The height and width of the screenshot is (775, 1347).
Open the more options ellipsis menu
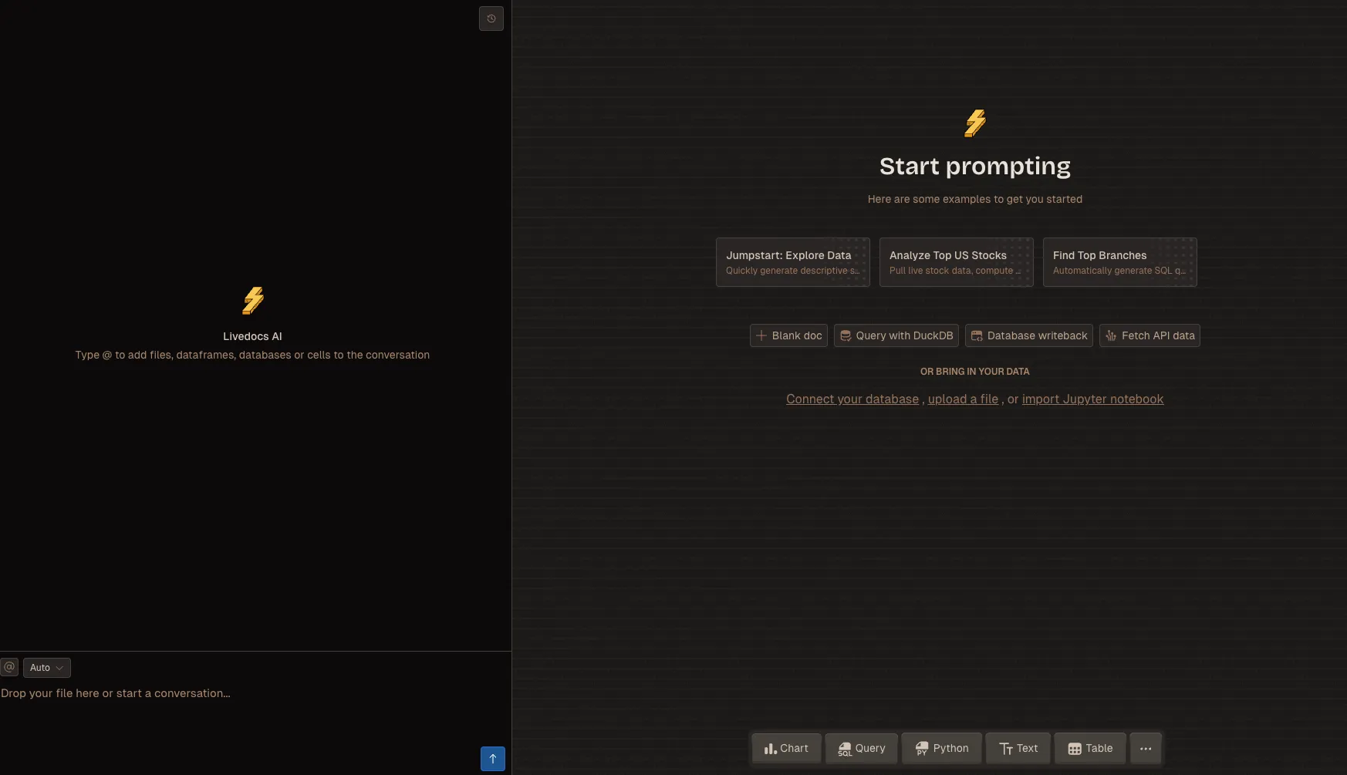coord(1145,748)
